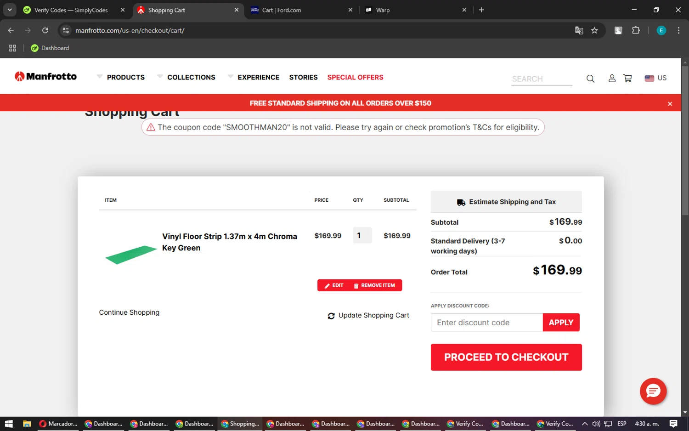Focus the Enter discount code field

click(x=486, y=323)
